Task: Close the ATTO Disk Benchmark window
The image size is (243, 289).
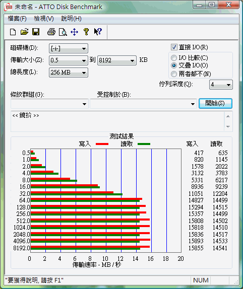Action: (228, 5)
